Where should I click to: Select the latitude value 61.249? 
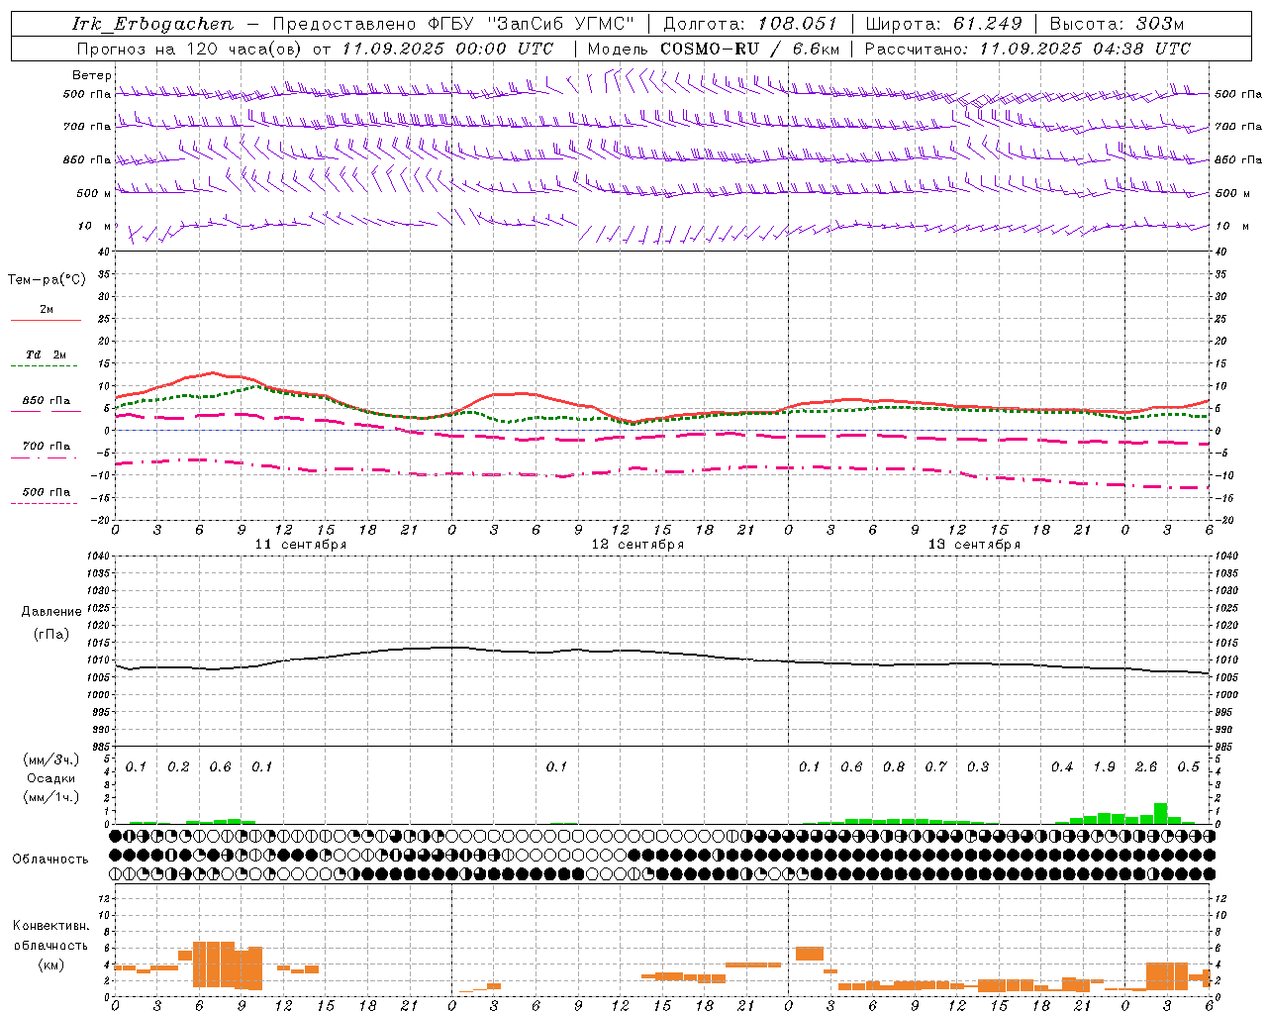pos(988,24)
